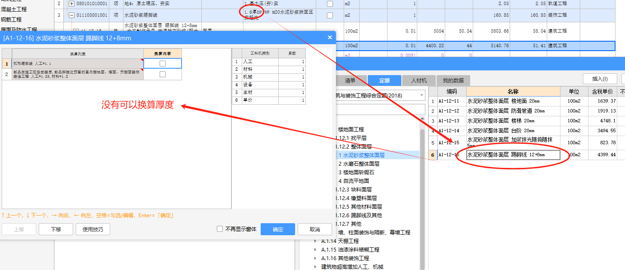
Task: Click the 编码 column header
Action: (x=452, y=91)
